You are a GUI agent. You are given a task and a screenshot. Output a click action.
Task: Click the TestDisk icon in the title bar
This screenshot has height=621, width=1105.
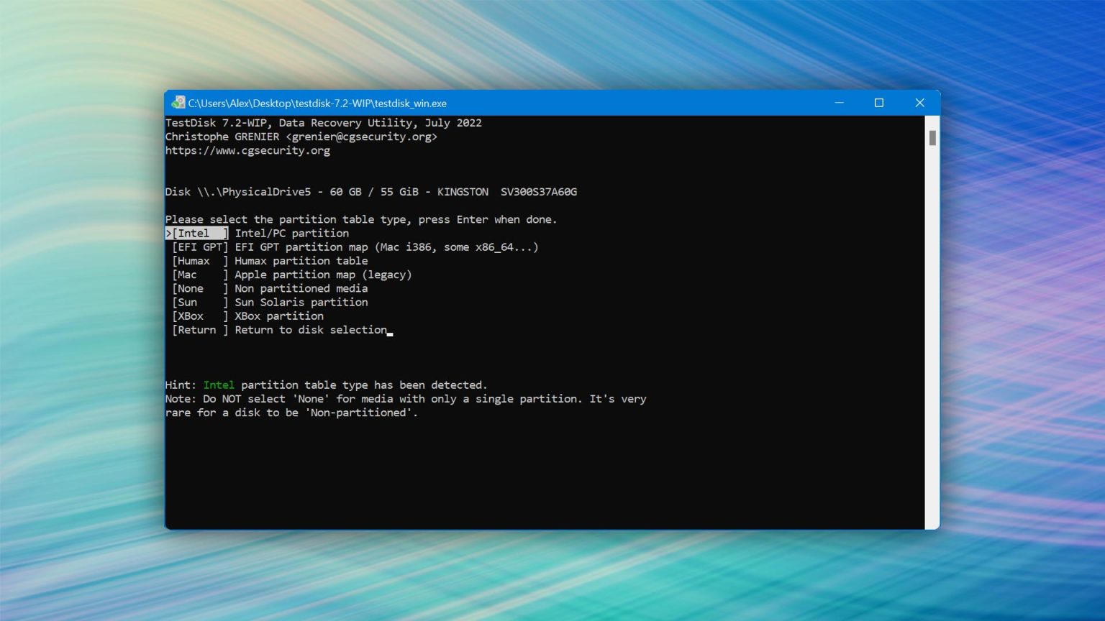click(178, 103)
